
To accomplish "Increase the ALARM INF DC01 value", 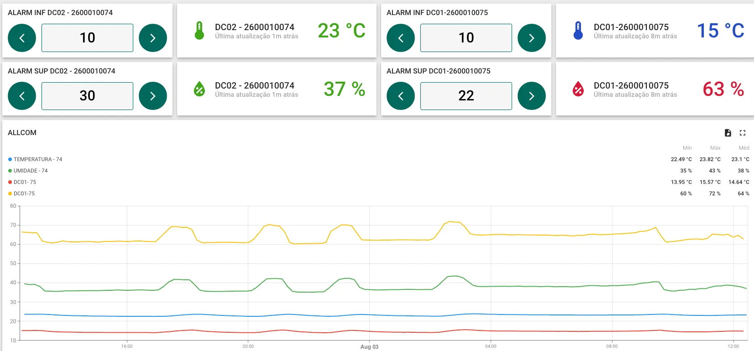I will [x=532, y=38].
